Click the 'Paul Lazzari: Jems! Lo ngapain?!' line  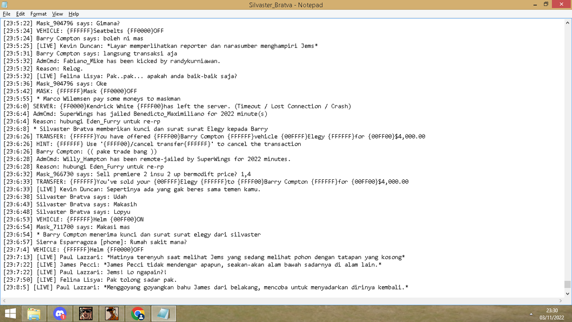pyautogui.click(x=85, y=272)
